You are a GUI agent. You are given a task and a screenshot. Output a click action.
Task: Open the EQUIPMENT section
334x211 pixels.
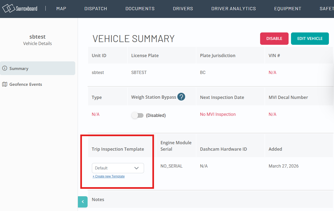[288, 9]
